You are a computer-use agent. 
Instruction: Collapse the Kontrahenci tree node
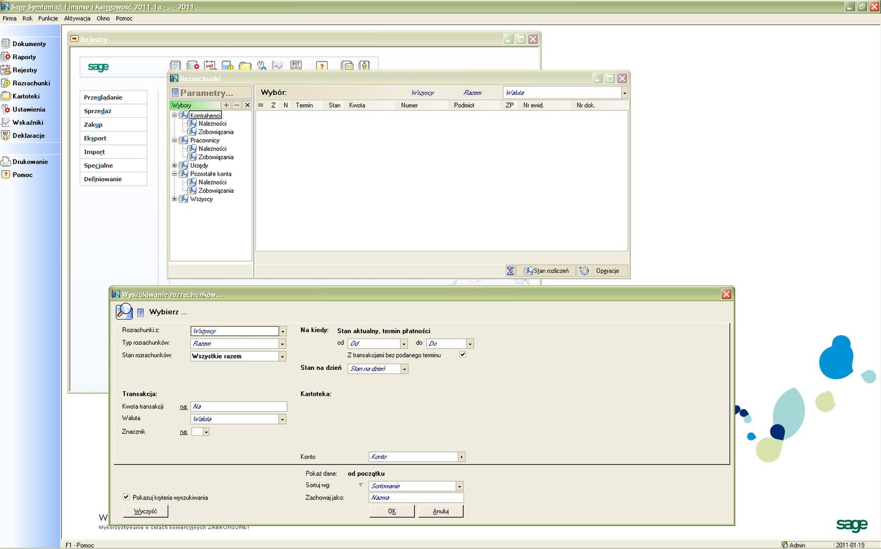(175, 115)
